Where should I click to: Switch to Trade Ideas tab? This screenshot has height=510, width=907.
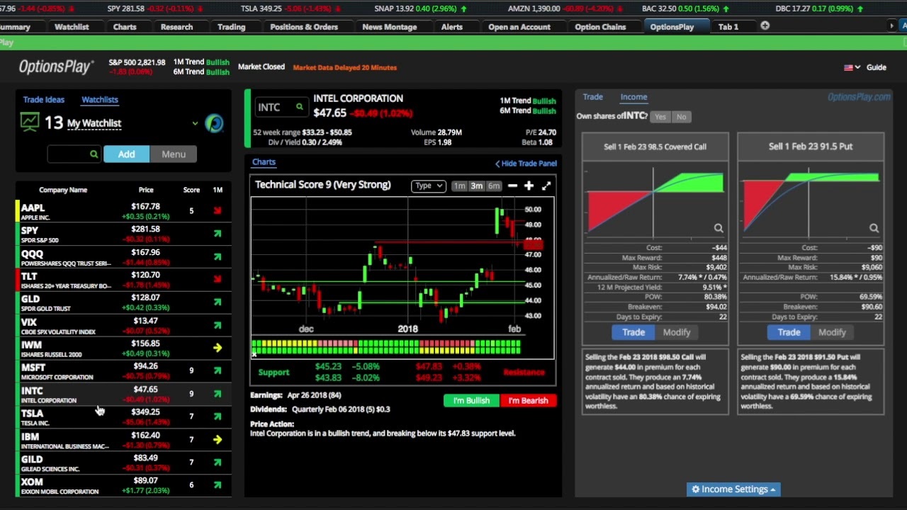tap(43, 100)
